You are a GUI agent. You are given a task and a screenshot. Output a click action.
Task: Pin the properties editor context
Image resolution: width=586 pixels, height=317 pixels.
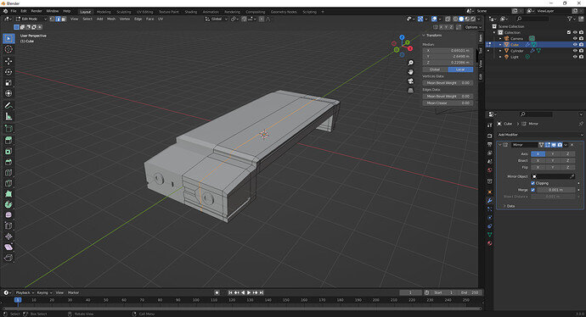pos(580,124)
